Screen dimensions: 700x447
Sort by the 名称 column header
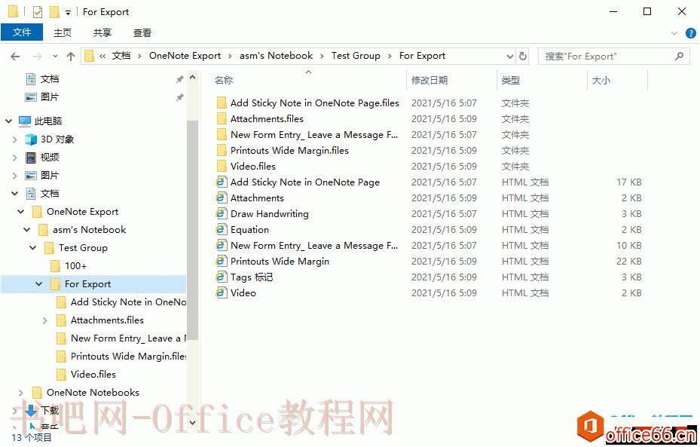223,81
